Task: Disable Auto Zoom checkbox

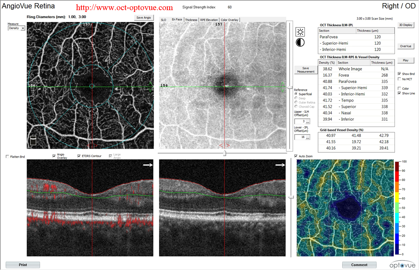Action: [x=296, y=156]
